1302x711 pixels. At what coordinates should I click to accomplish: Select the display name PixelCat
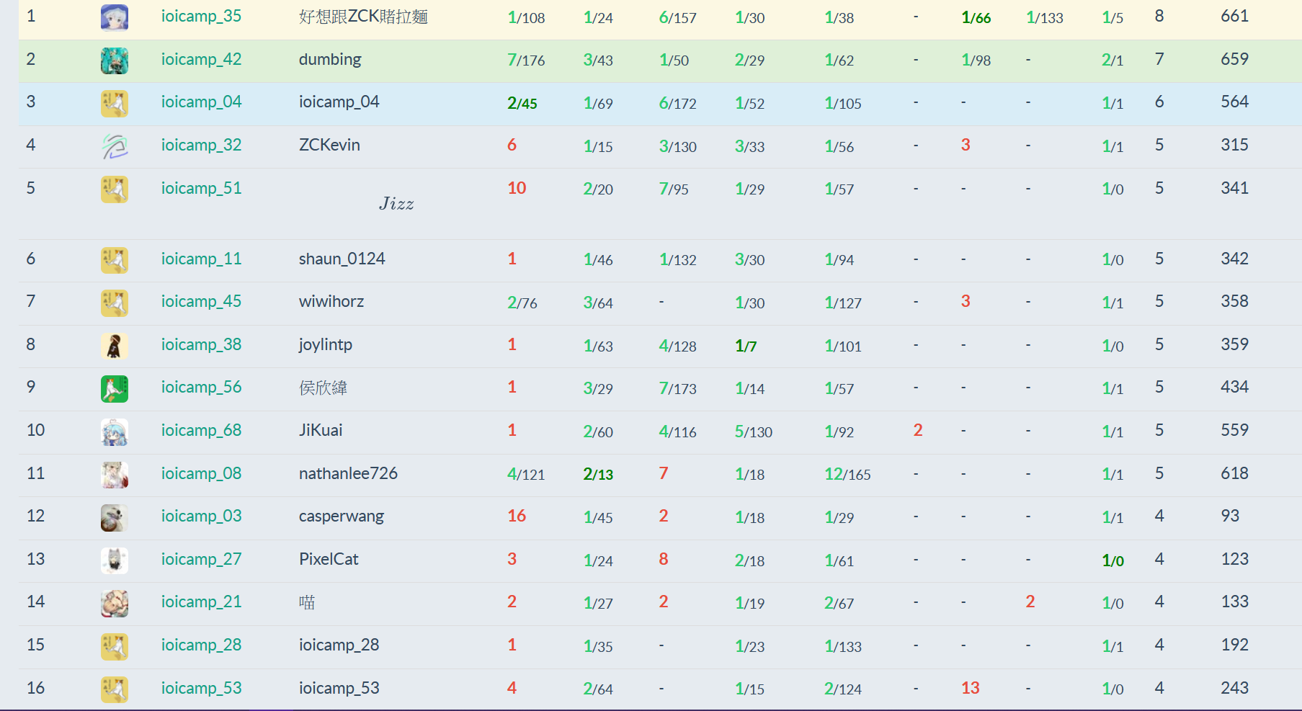tap(329, 560)
